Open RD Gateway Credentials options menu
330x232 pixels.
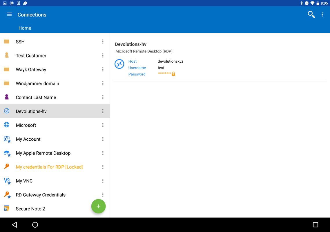[x=103, y=195]
